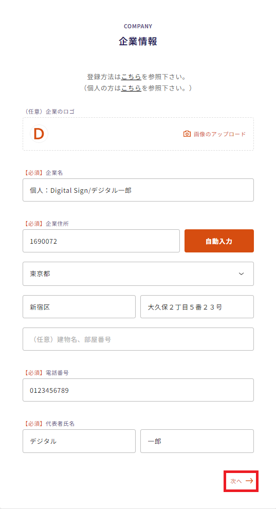Screen dimensions: 276x509
Task: Click the dashed logo upload area
Action: [x=138, y=134]
